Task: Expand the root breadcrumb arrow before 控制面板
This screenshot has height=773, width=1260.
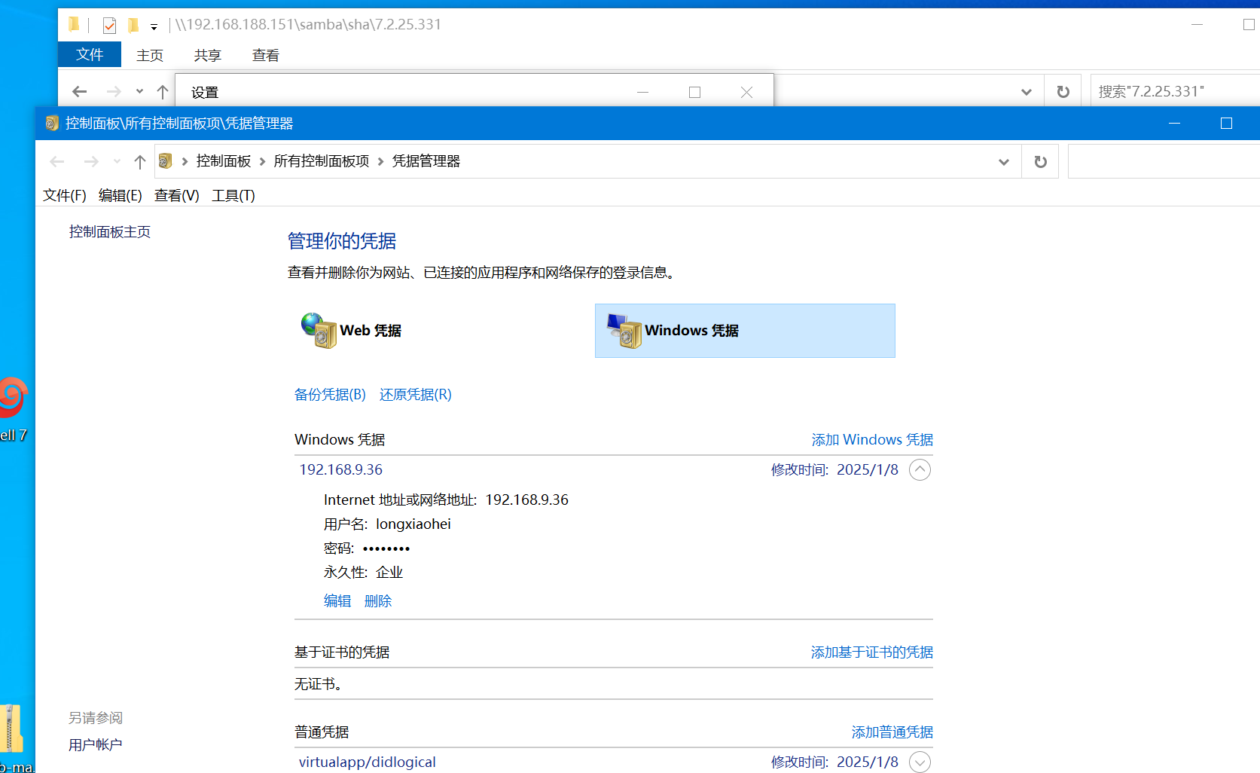Action: coord(185,161)
